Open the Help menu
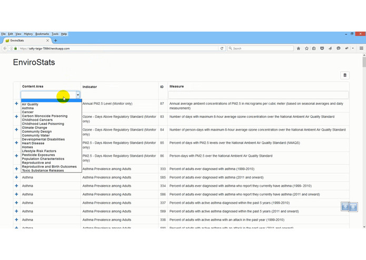 [x=64, y=34]
